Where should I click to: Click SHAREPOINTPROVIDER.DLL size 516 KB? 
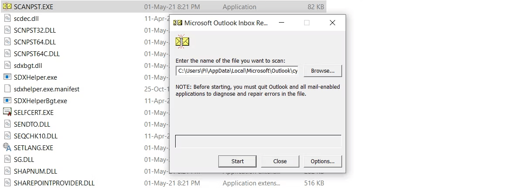tap(314, 183)
